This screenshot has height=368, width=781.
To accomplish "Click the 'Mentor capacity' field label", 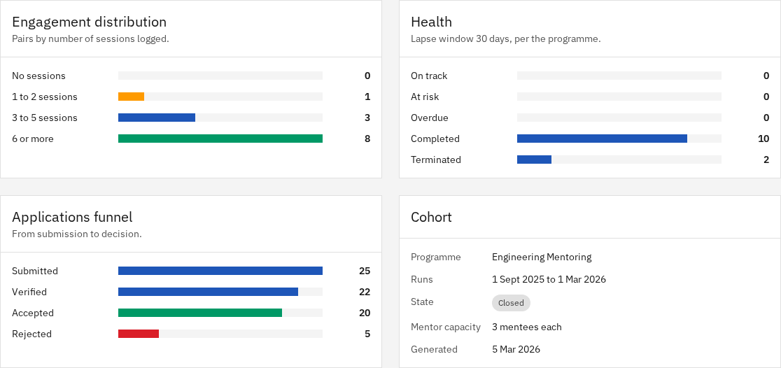I will click(x=446, y=327).
